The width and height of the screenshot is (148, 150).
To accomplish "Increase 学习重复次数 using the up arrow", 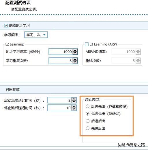I will (x=75, y=59).
